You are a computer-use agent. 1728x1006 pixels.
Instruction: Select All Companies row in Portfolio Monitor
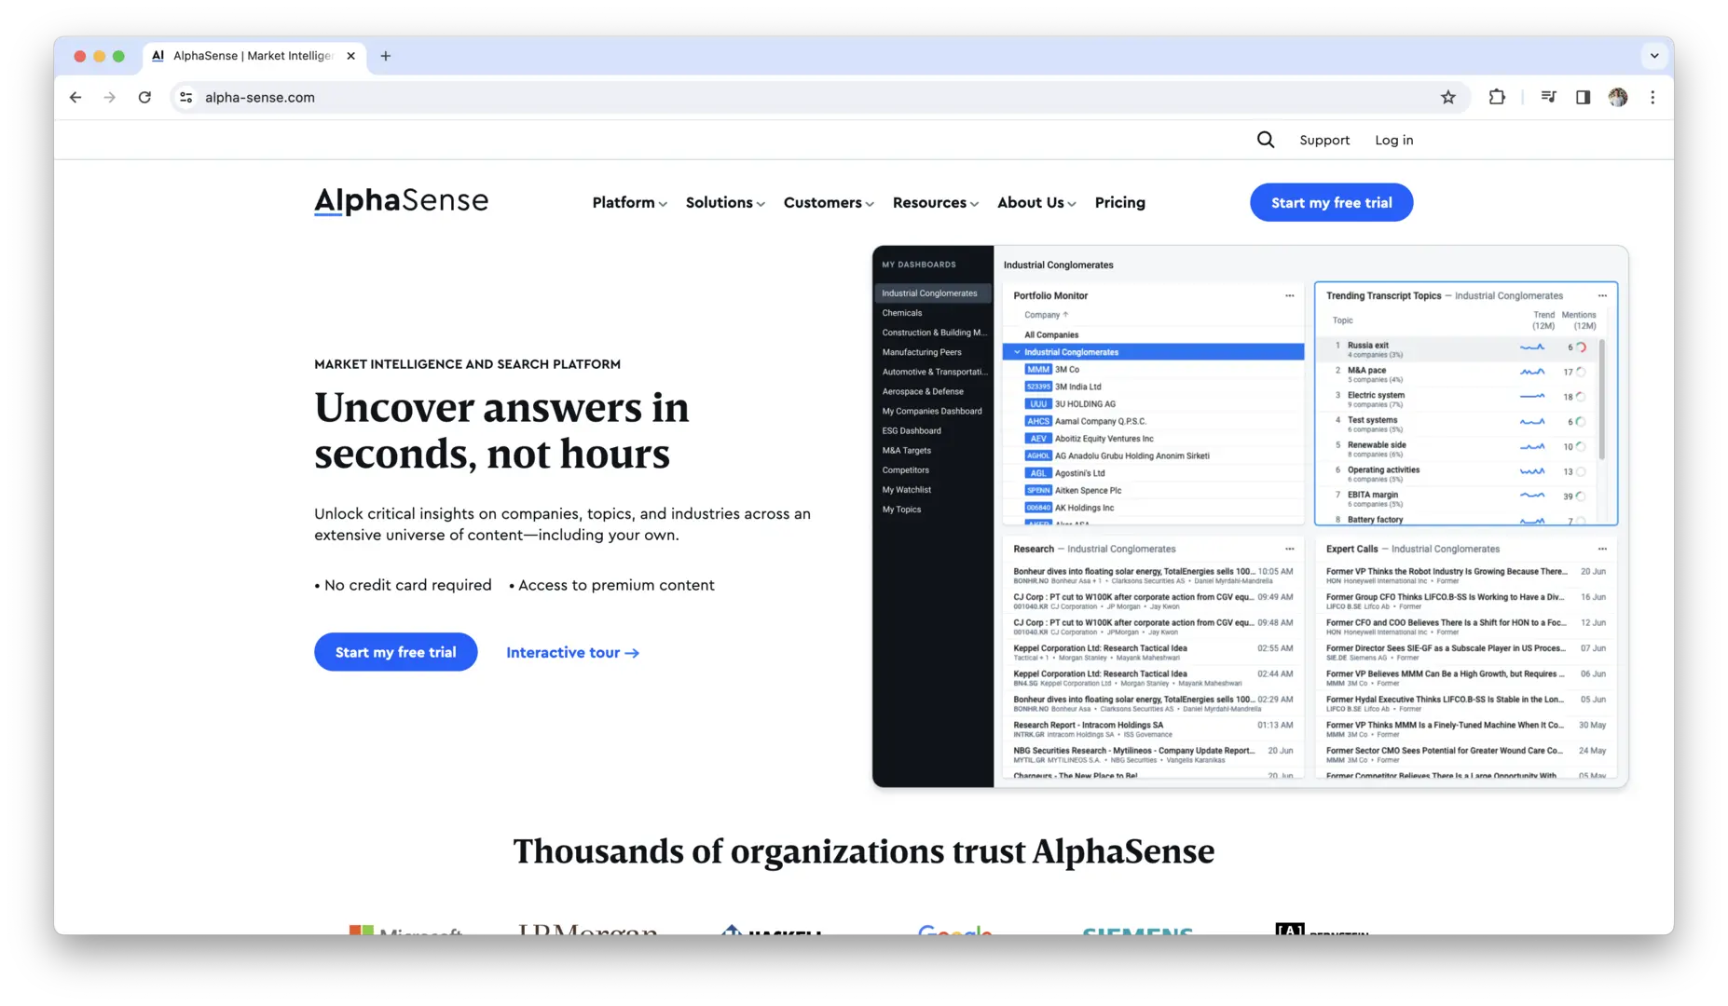[x=1153, y=334]
